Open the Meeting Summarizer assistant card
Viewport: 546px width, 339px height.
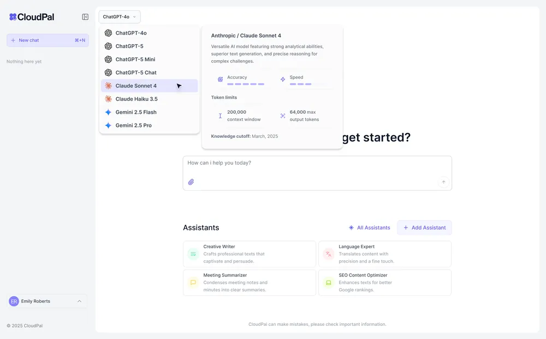click(250, 283)
